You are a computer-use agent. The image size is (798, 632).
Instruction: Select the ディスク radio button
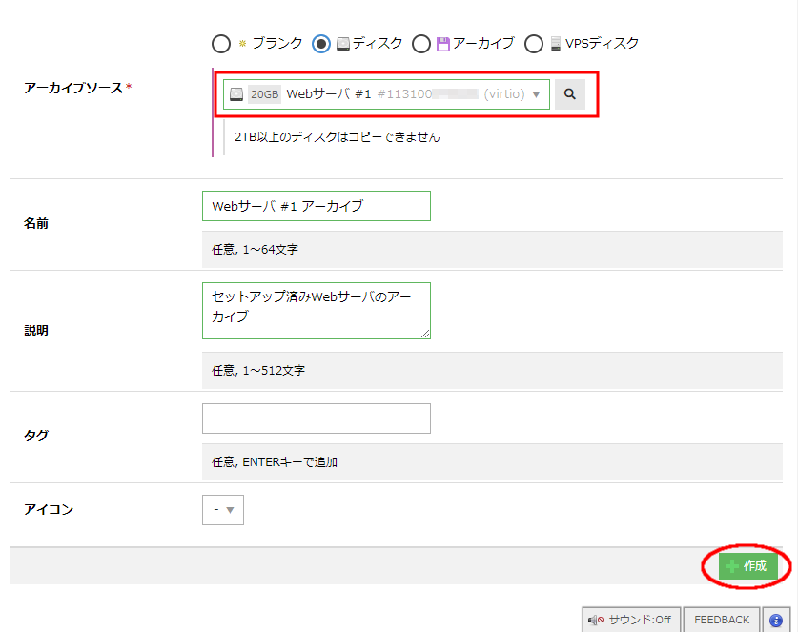[321, 44]
